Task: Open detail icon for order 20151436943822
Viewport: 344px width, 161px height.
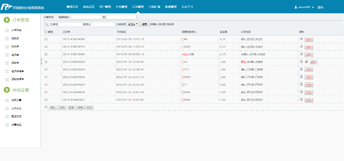Action: [x=302, y=99]
